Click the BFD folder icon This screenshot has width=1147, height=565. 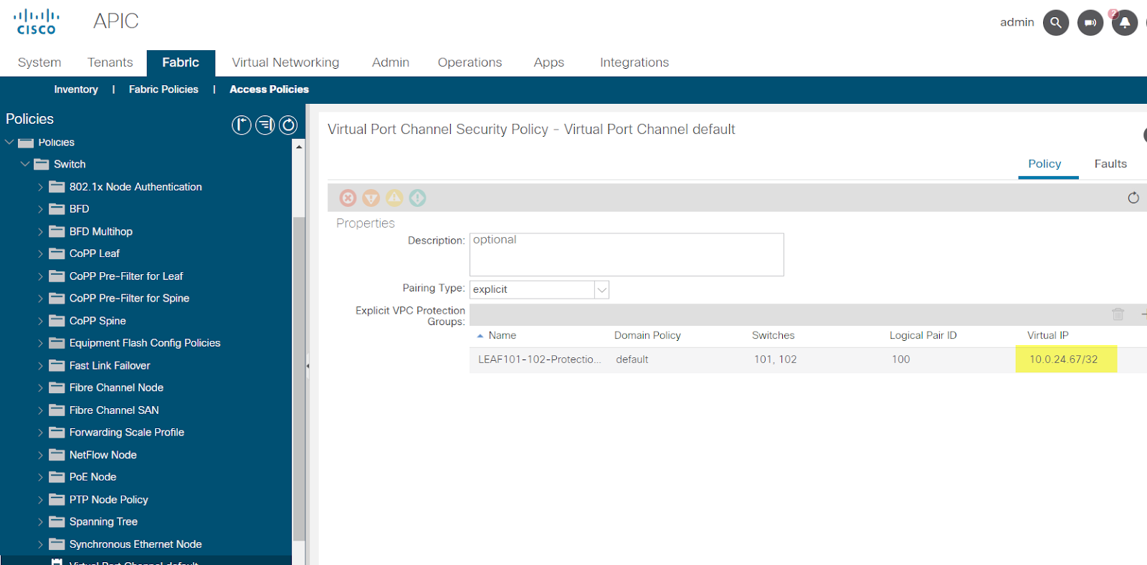click(x=57, y=209)
